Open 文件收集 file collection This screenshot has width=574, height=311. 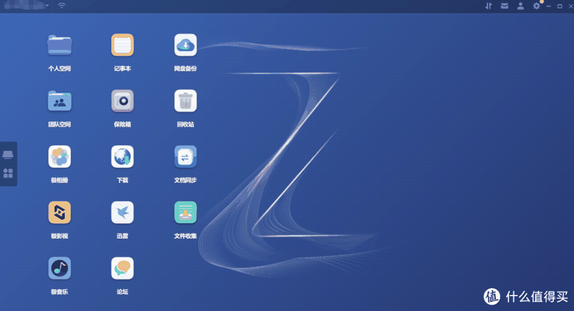[185, 212]
